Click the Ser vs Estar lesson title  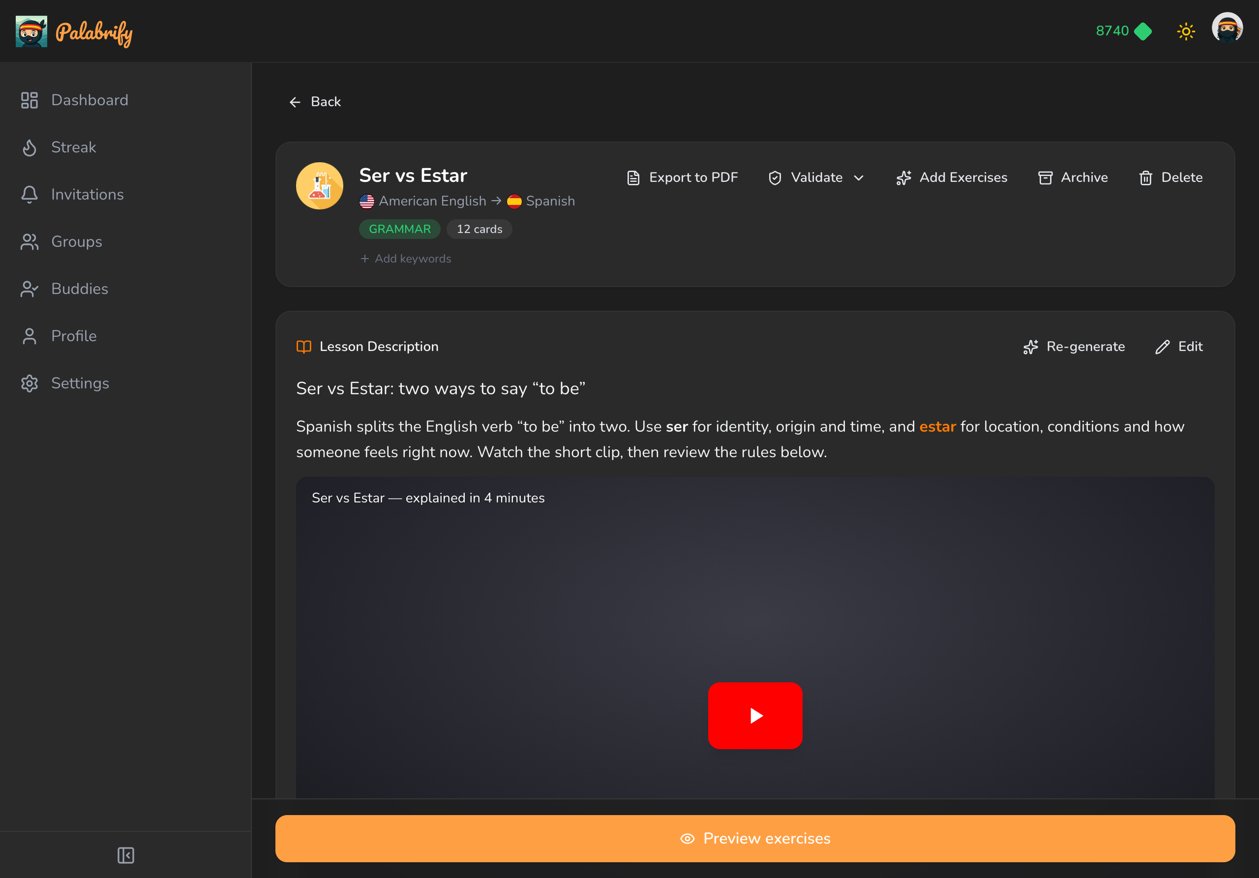(x=413, y=176)
